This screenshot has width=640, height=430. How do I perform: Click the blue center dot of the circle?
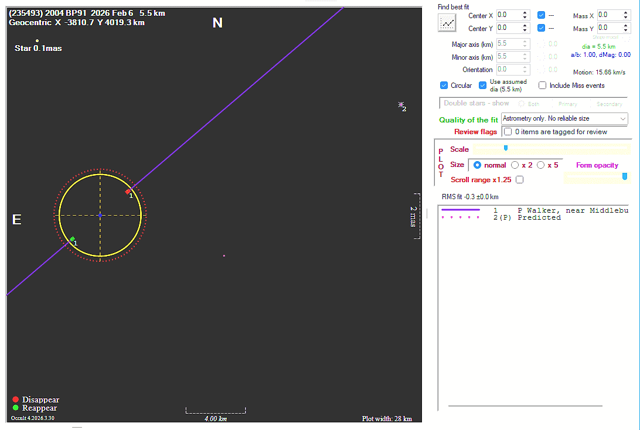click(x=100, y=216)
